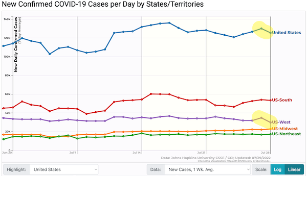
Task: Click the United States peak data point
Action: point(169,23)
